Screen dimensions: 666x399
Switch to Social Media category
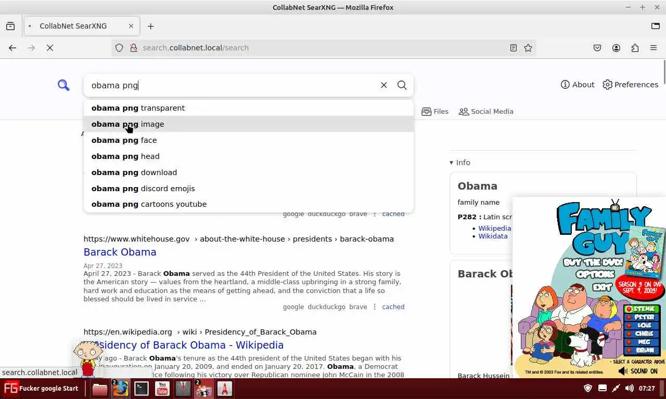point(486,111)
